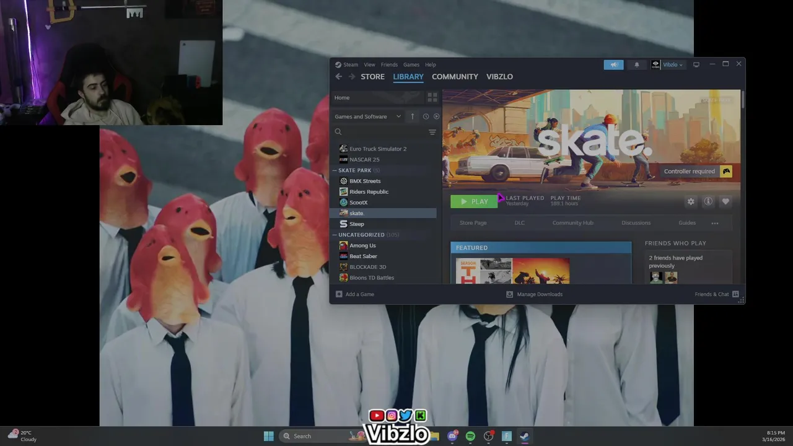Open Spotify from the taskbar
793x446 pixels.
pos(470,436)
